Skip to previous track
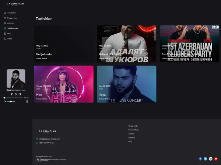Image resolution: width=221 pixels, height=165 pixels. click(x=12, y=94)
